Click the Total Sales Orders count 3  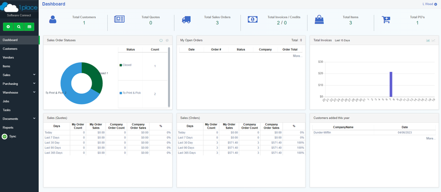pos(217,23)
